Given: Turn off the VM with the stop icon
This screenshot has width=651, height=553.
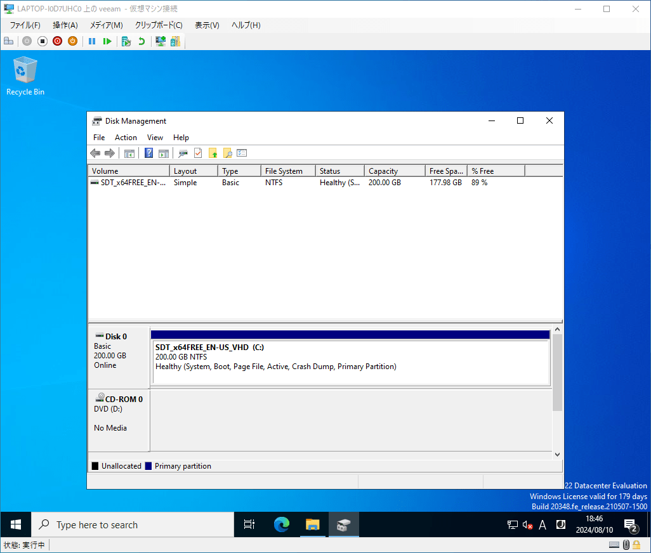Looking at the screenshot, I should (43, 41).
